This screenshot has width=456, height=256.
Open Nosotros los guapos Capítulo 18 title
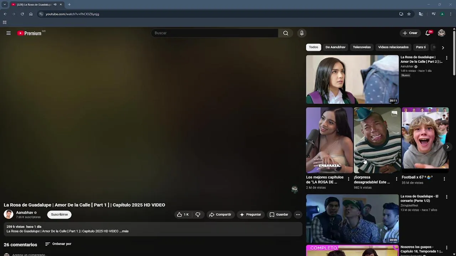pyautogui.click(x=421, y=249)
